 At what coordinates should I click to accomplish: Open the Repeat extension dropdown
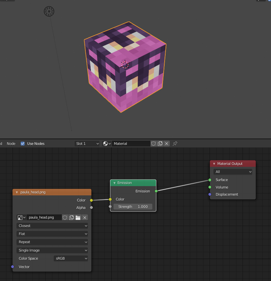(52, 242)
